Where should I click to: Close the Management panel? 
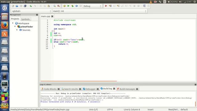point(37,15)
